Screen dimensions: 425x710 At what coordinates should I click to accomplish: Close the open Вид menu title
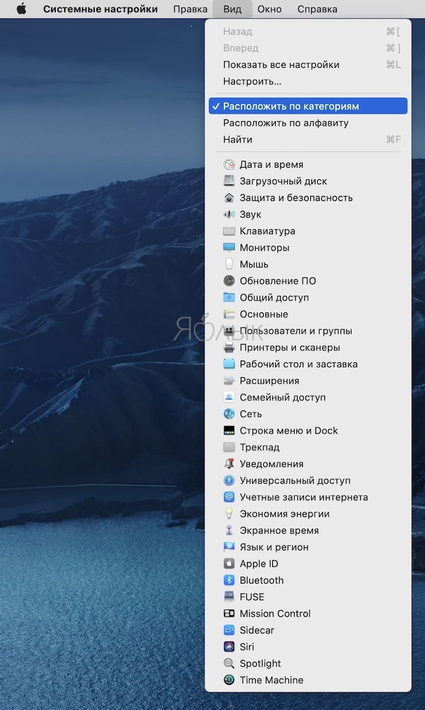click(x=233, y=9)
